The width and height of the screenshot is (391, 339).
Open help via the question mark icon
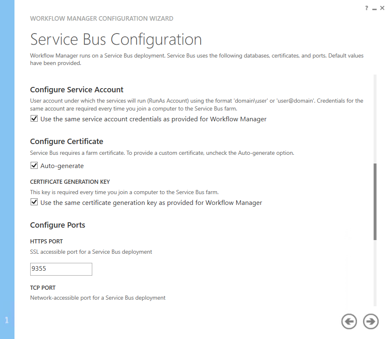(x=366, y=8)
